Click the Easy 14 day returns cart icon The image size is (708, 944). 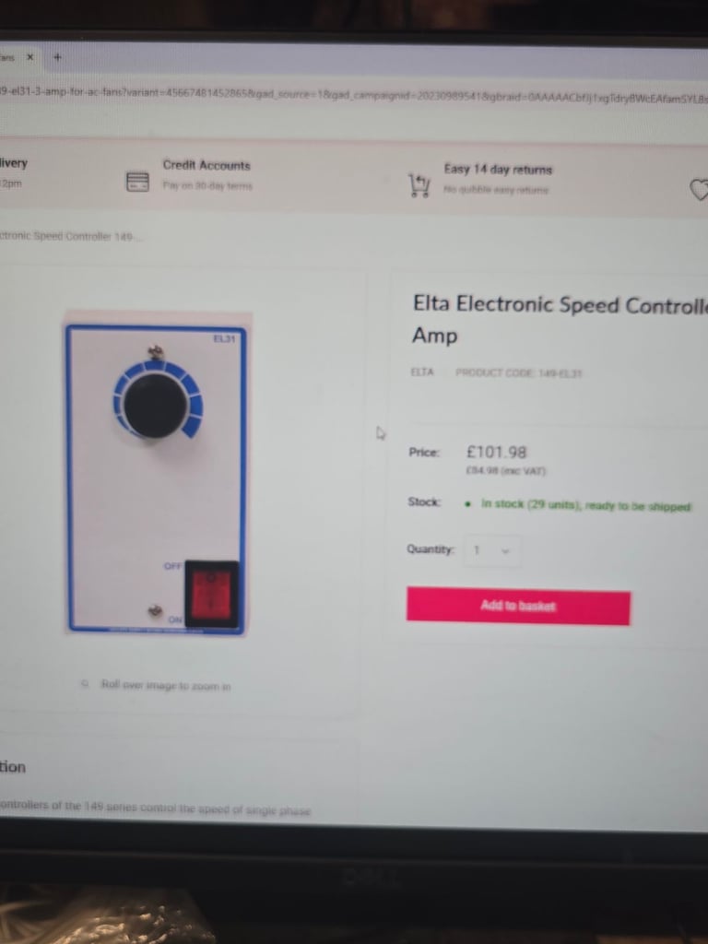pyautogui.click(x=419, y=185)
